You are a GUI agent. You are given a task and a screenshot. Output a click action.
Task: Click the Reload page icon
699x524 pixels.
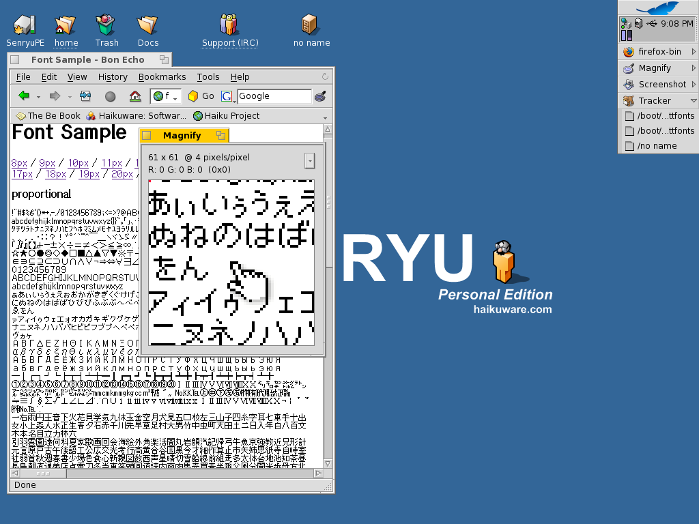point(85,96)
